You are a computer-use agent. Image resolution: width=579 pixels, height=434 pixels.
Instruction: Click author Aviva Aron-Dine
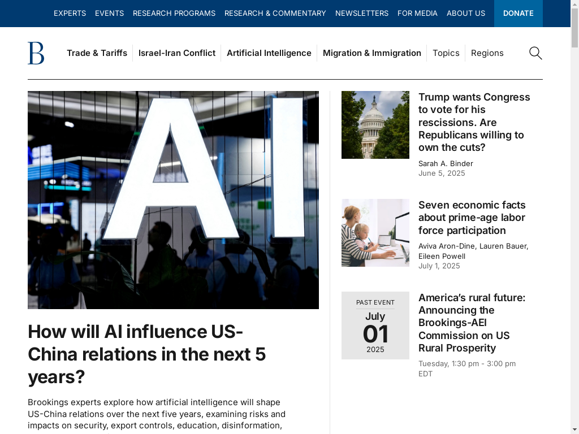point(447,246)
